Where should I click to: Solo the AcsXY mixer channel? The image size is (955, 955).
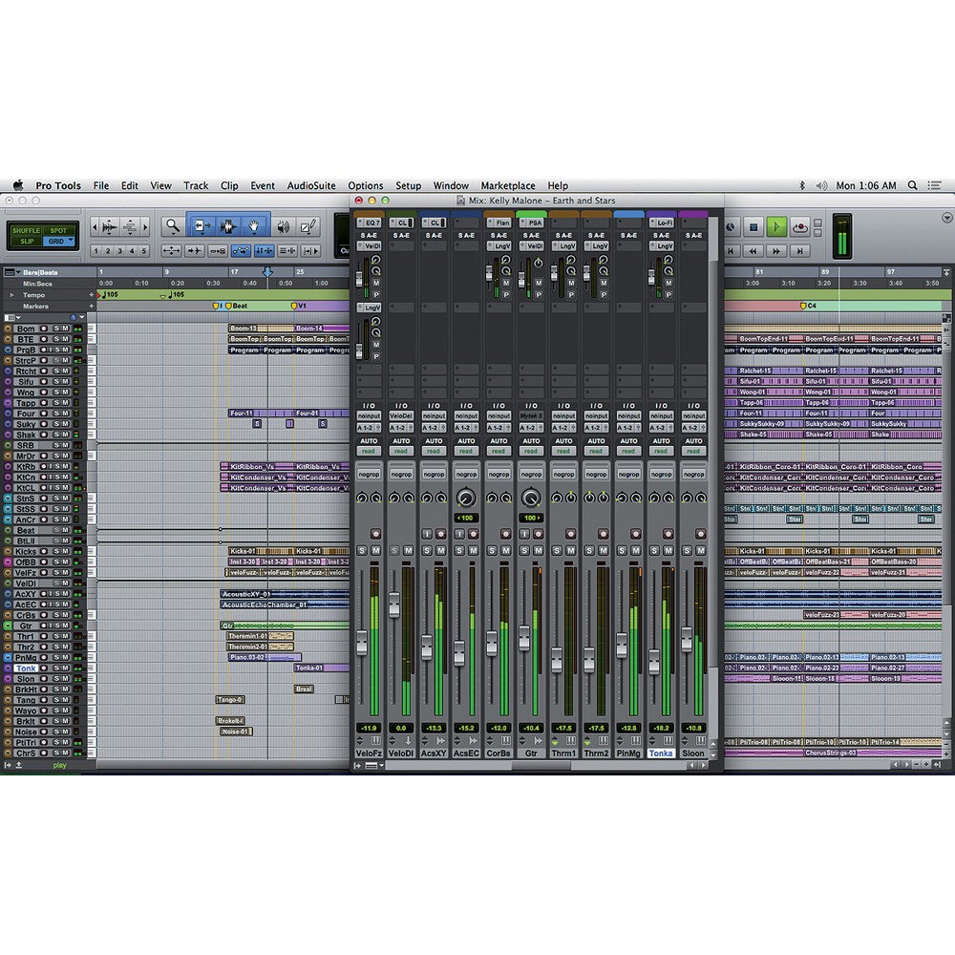click(x=427, y=551)
